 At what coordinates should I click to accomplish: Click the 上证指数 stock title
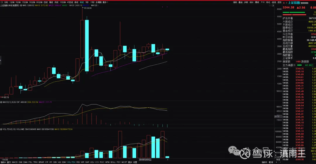pos(294,3)
